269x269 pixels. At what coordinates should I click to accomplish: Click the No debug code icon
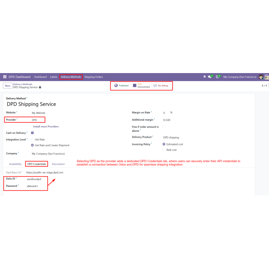coord(155,86)
